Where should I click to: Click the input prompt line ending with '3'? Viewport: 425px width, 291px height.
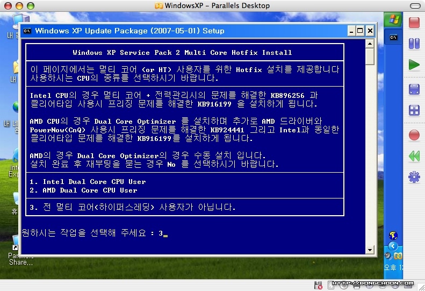[95, 233]
